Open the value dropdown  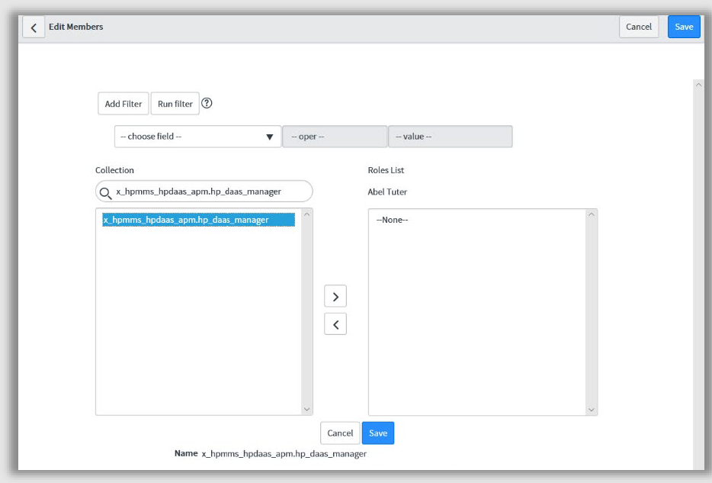pyautogui.click(x=450, y=136)
